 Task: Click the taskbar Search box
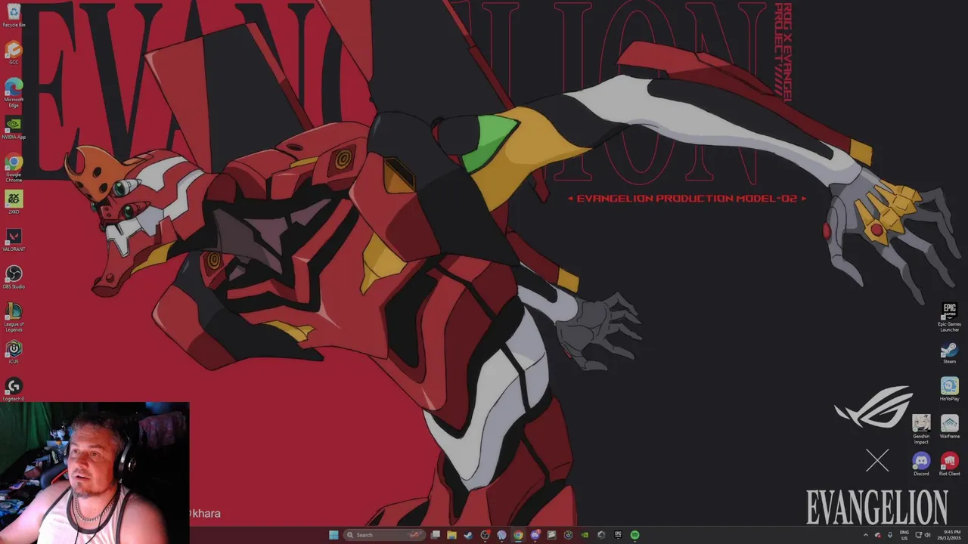pos(384,535)
